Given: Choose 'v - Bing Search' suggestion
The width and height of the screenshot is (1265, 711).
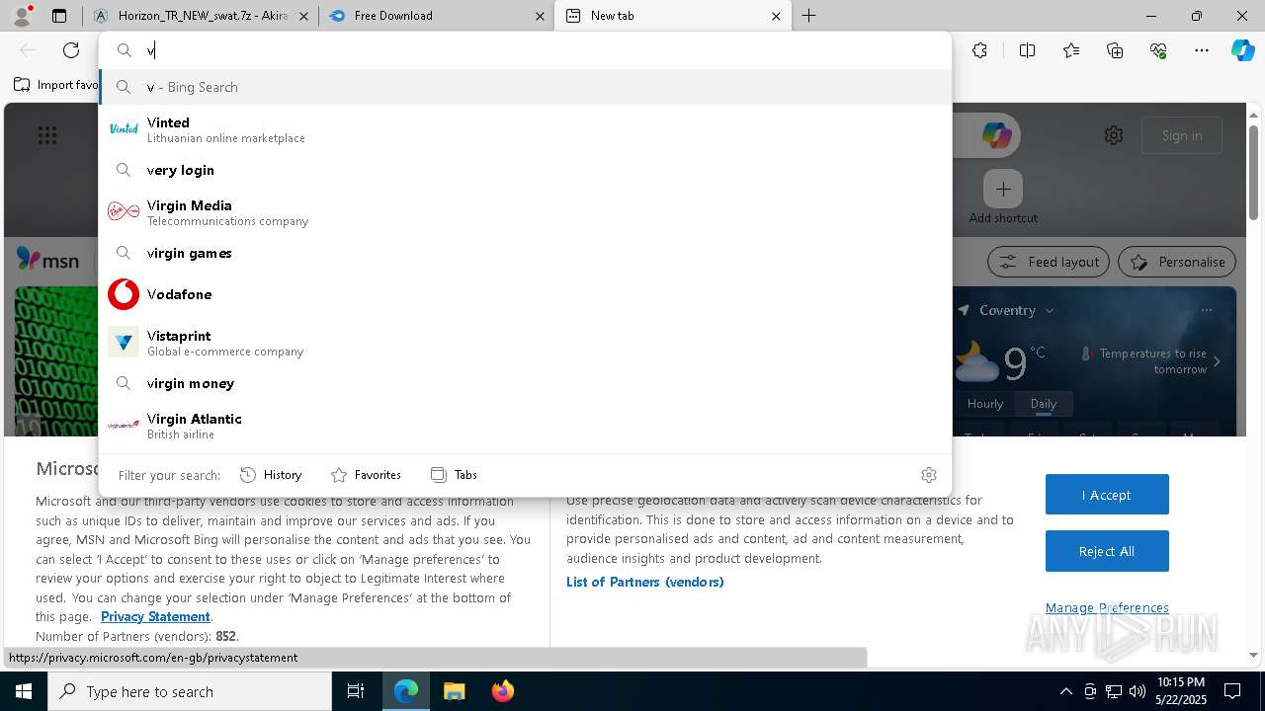Looking at the screenshot, I should 525,87.
